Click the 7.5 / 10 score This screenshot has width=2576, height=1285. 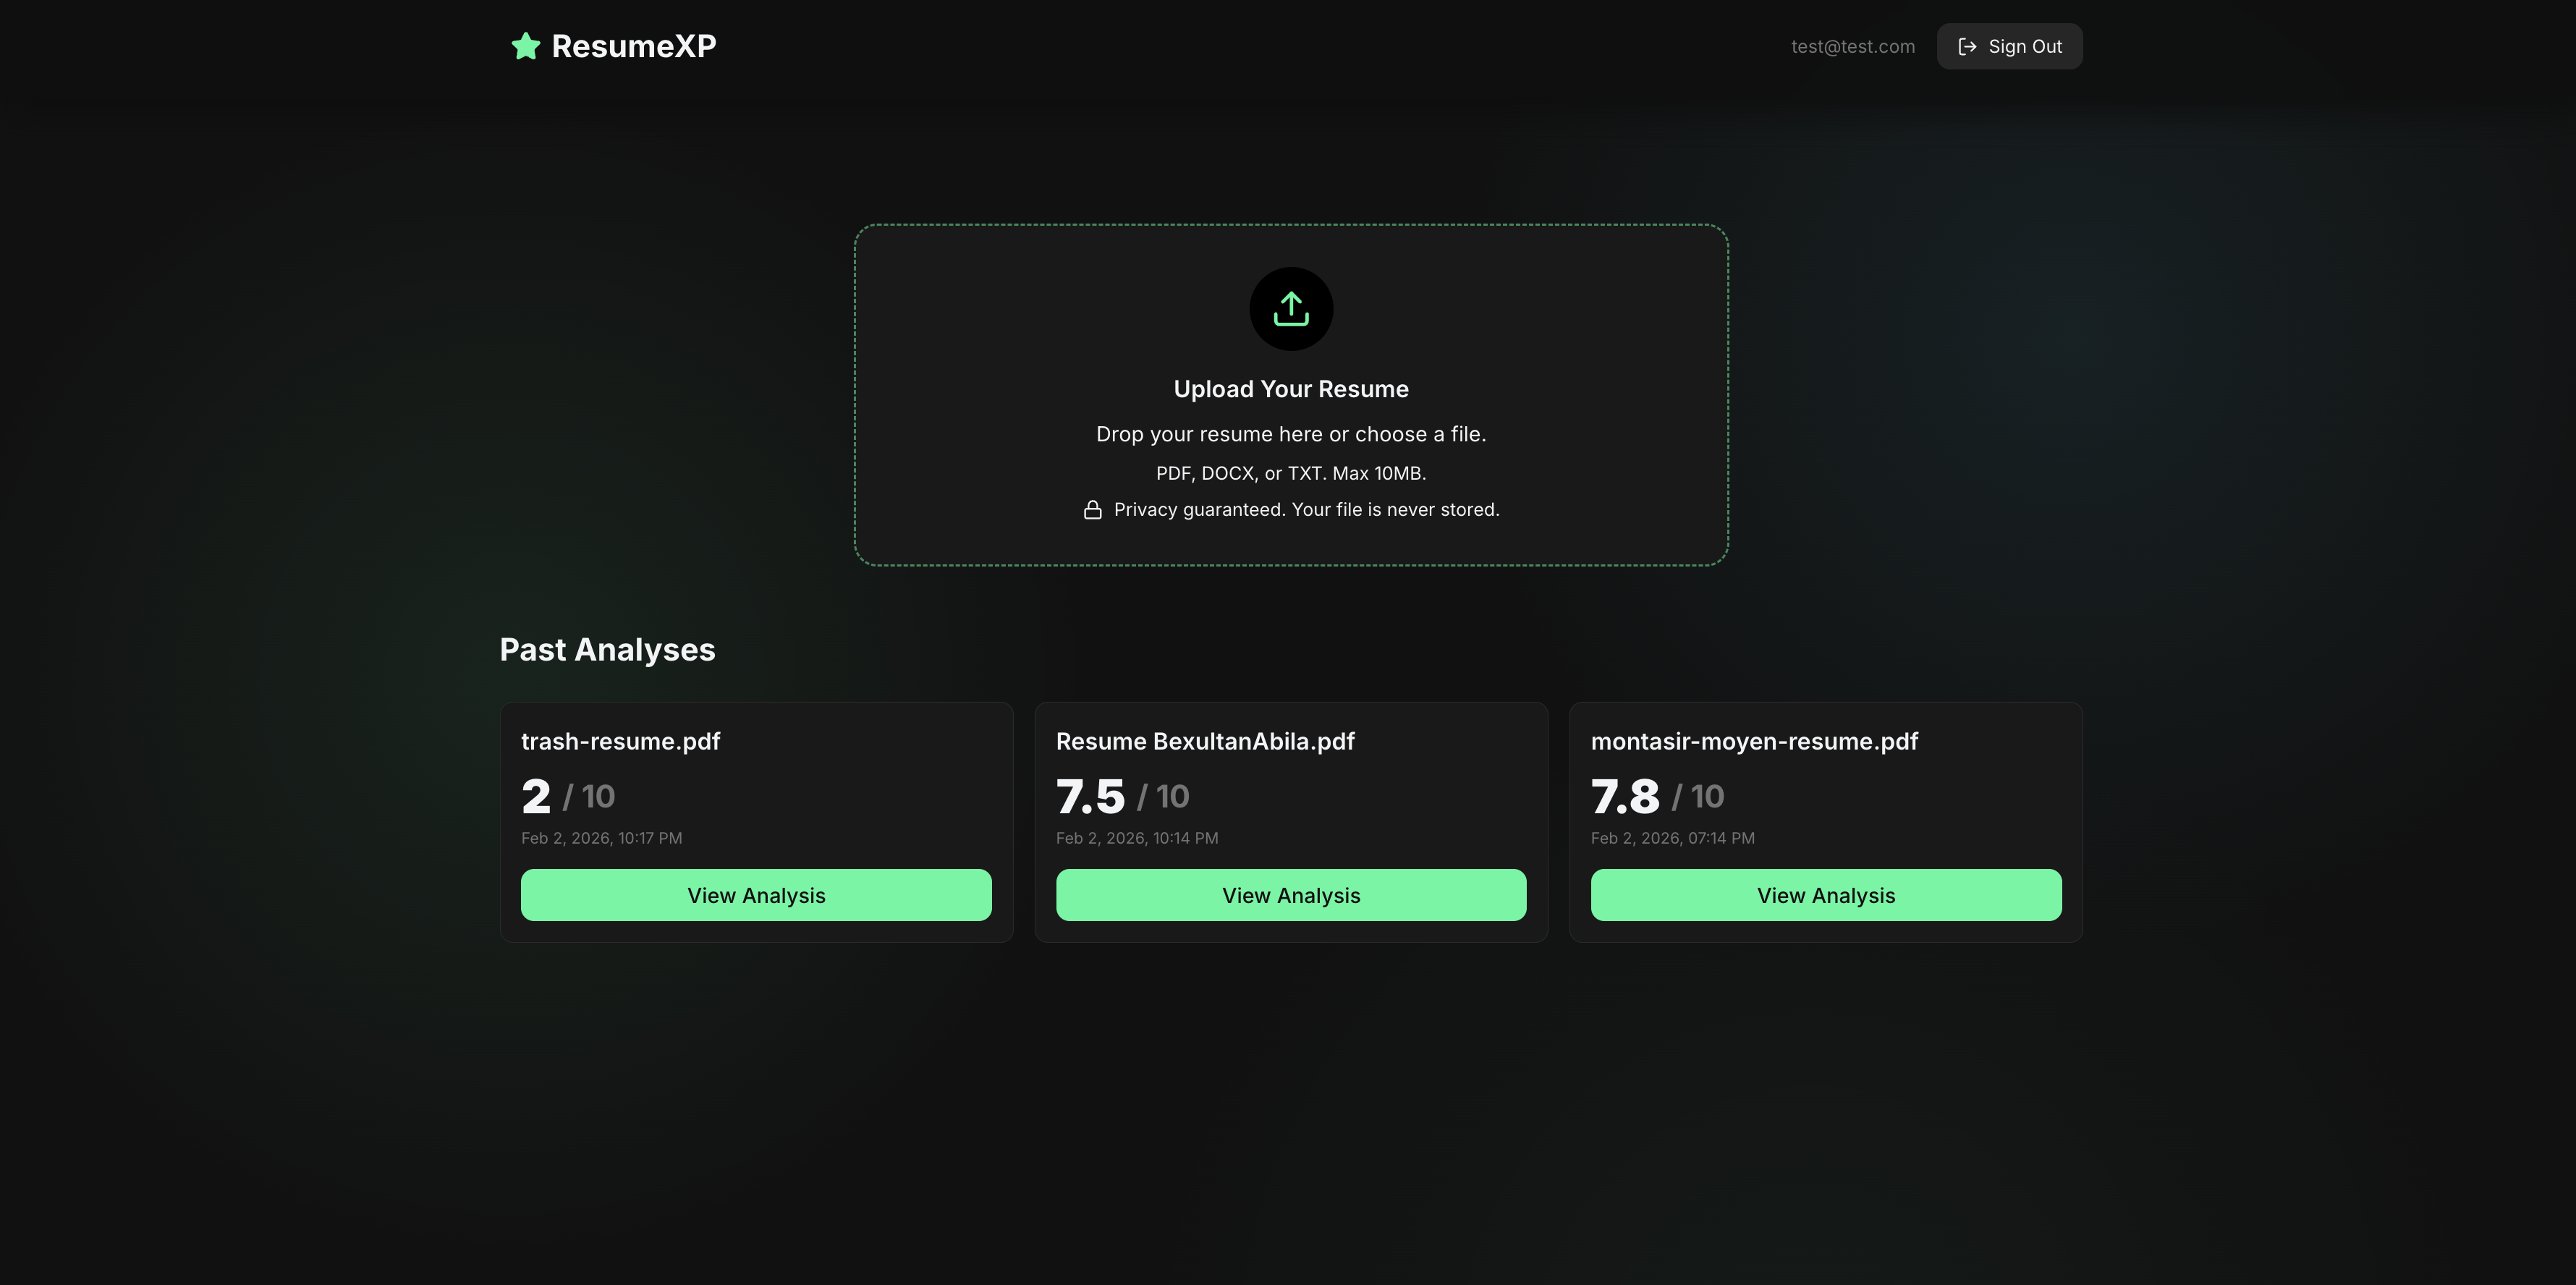(x=1121, y=796)
